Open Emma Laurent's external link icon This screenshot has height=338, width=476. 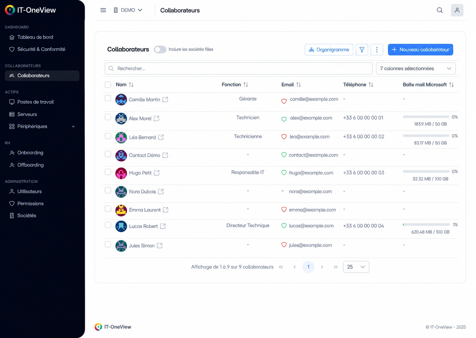(166, 210)
